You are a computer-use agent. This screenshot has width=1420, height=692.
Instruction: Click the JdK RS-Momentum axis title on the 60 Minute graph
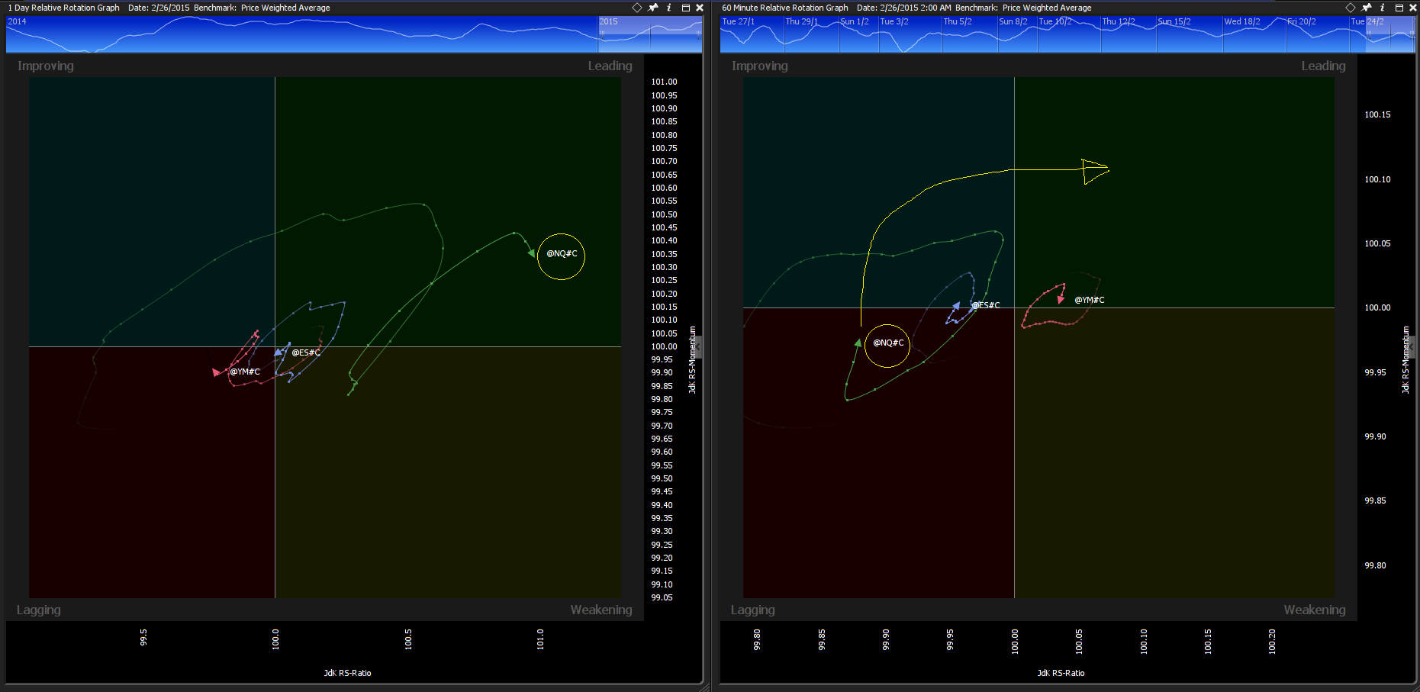[x=1406, y=360]
